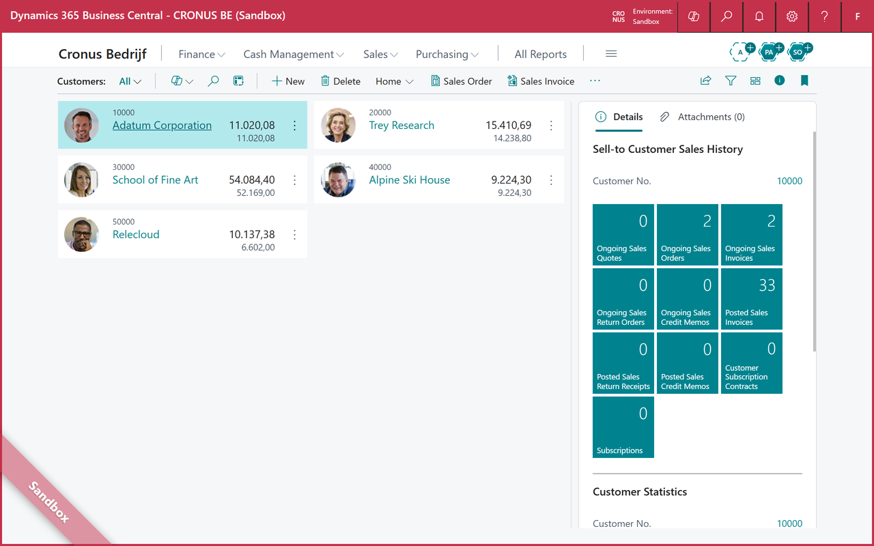
Task: Click Customer No. 10000 in Sales History
Action: [x=789, y=181]
